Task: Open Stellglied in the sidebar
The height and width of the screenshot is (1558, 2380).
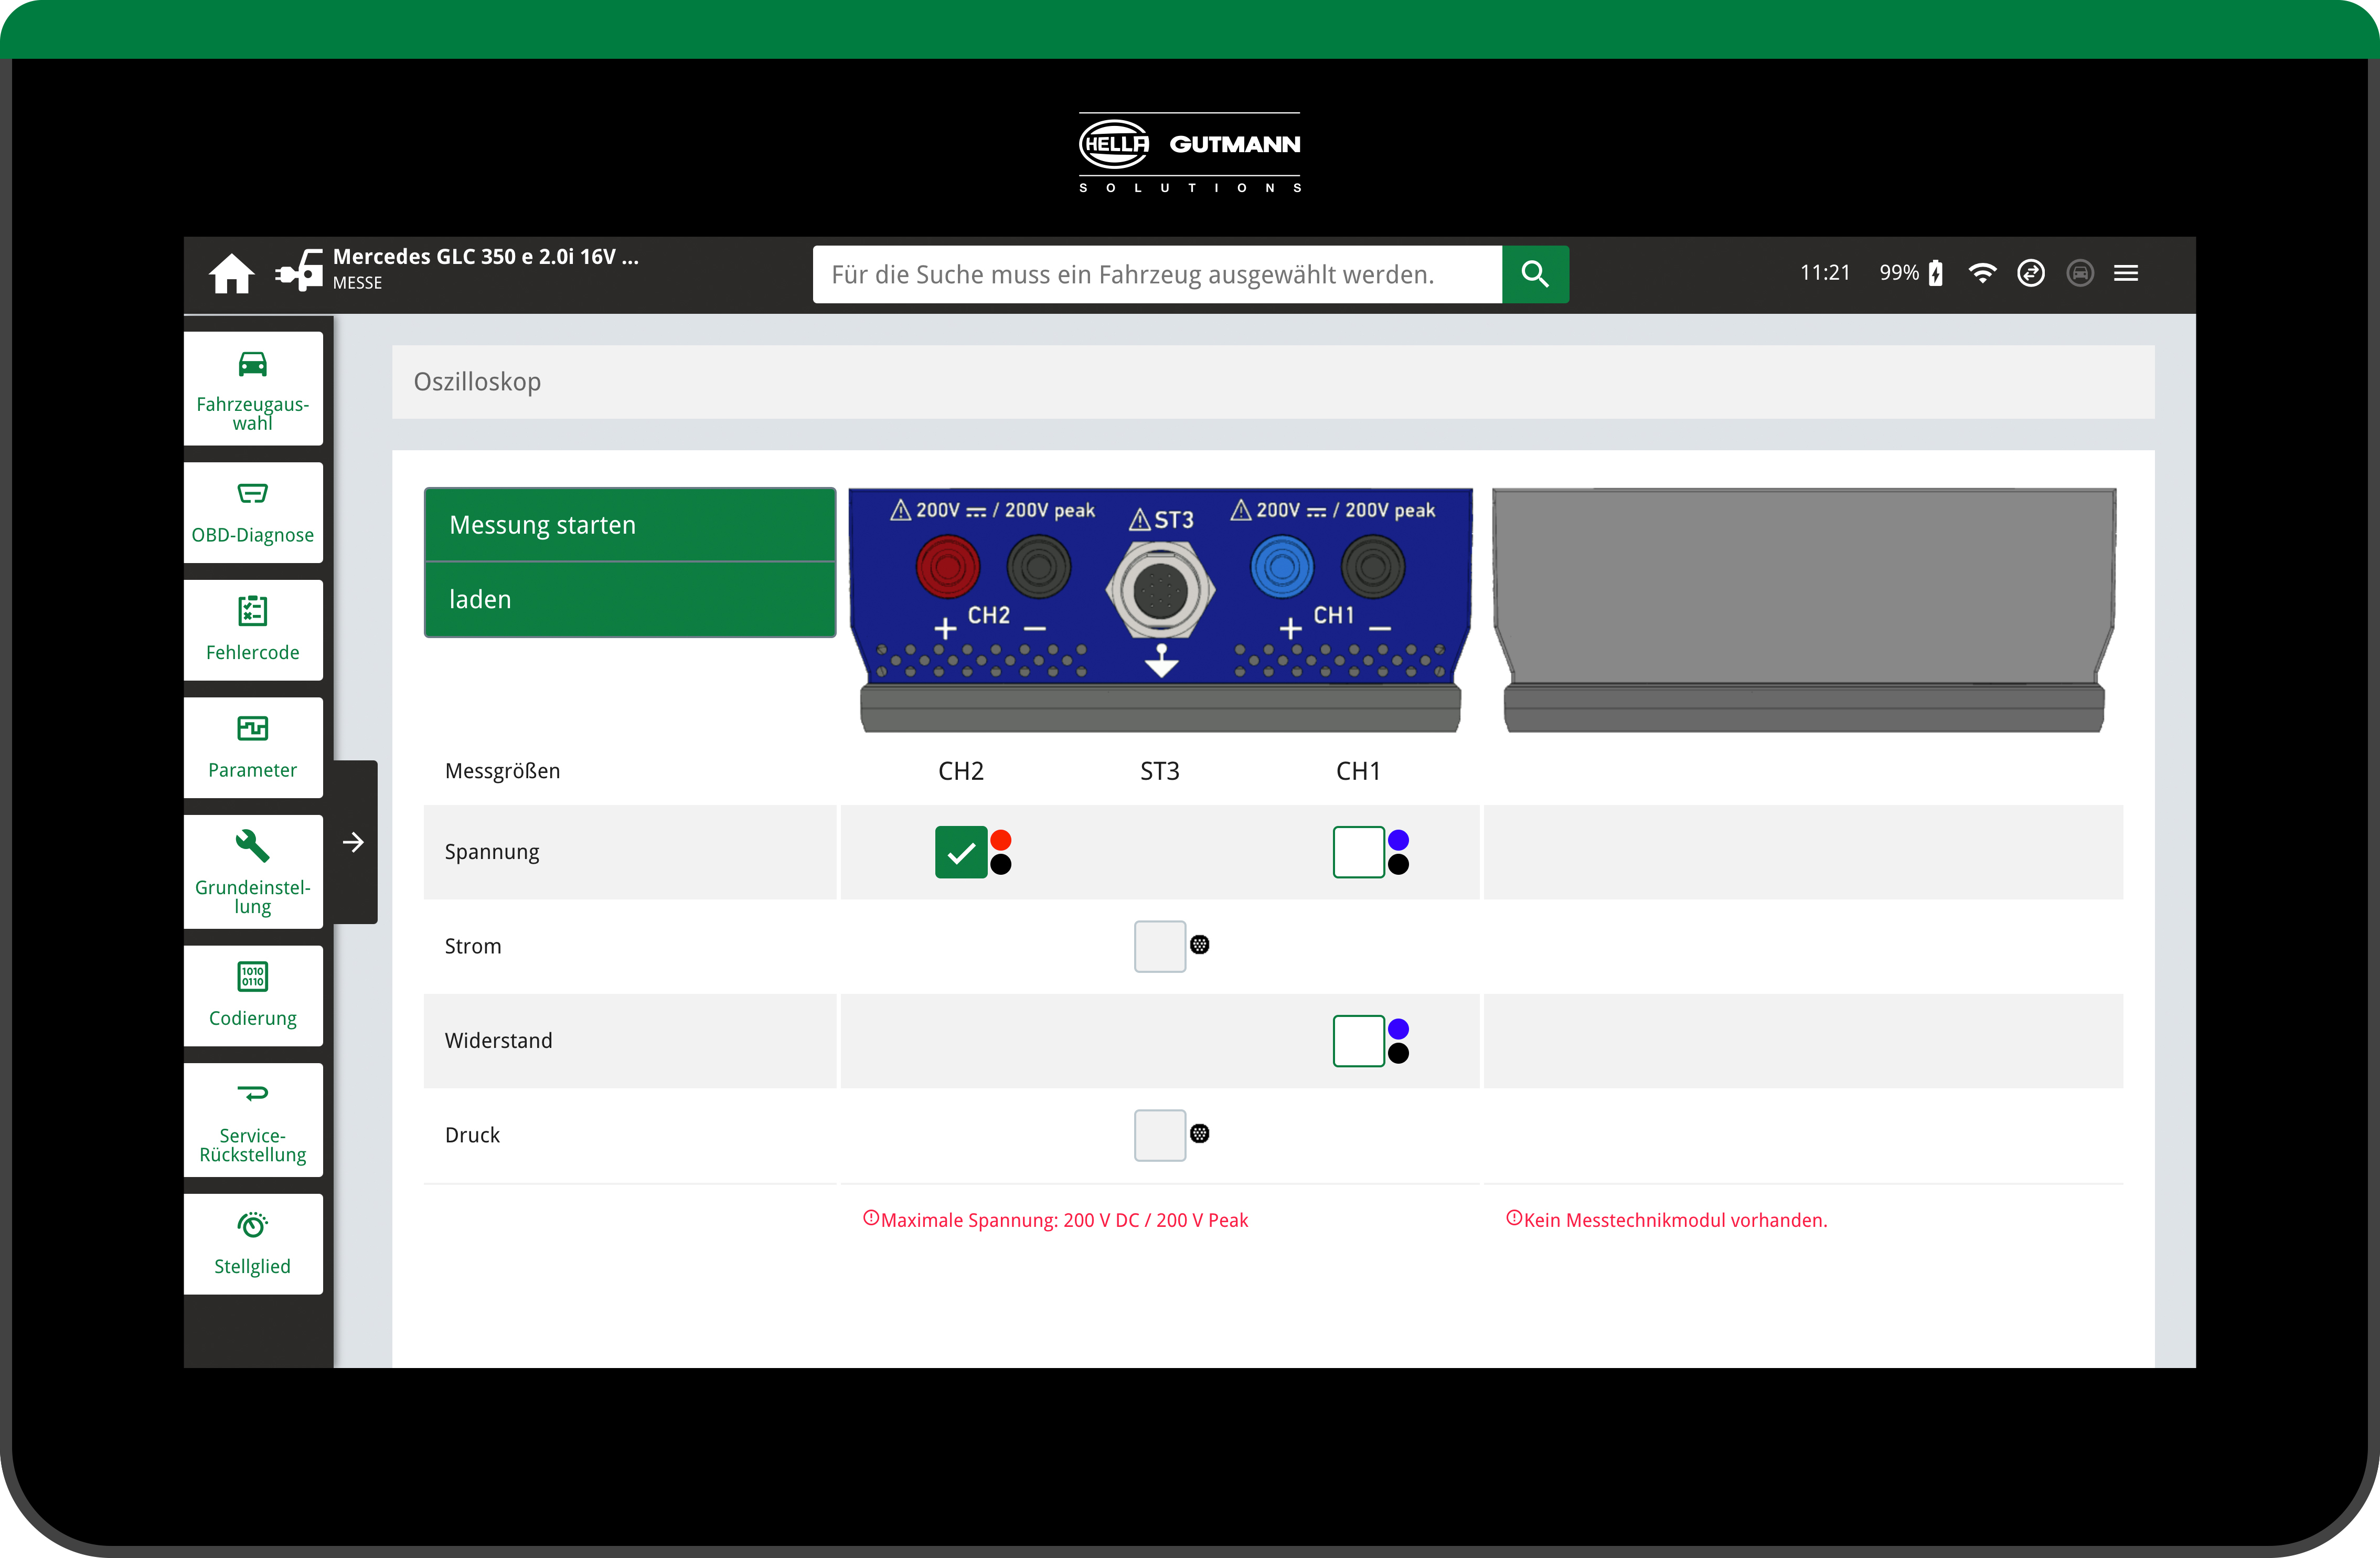Action: (253, 1243)
